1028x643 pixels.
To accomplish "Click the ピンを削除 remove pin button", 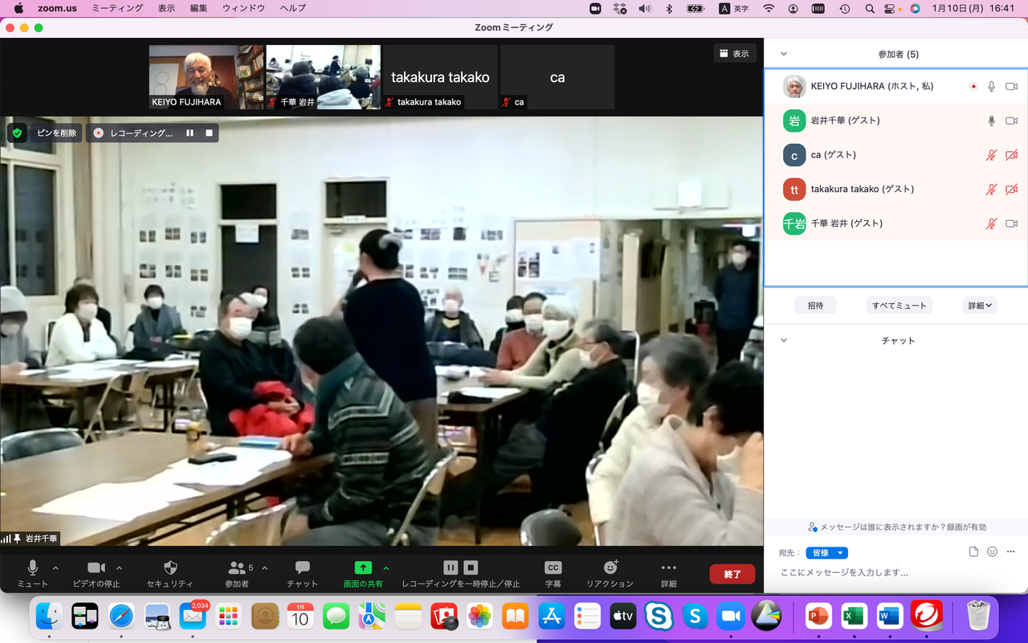I will (x=57, y=133).
